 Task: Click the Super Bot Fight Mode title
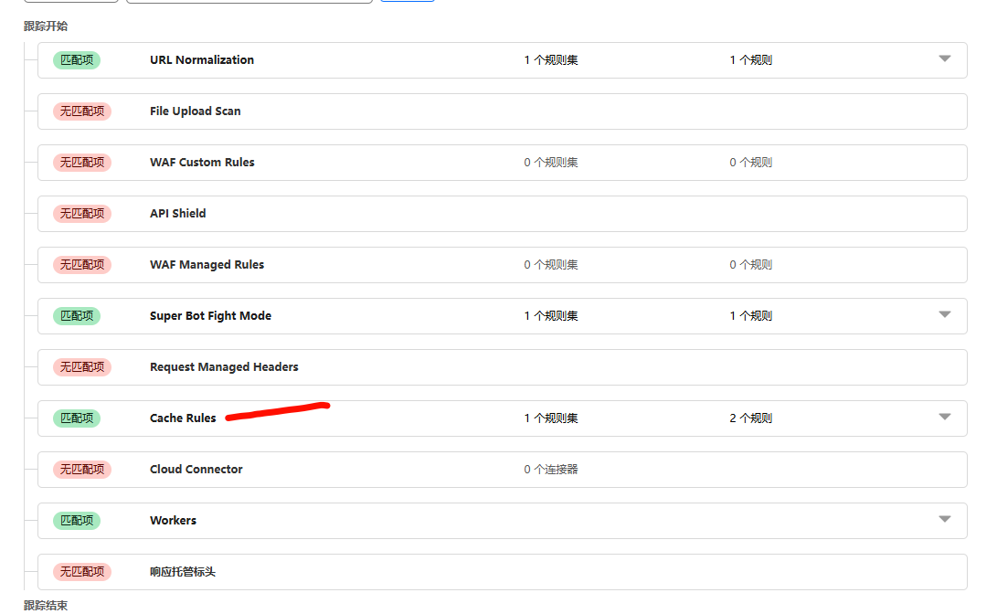point(210,316)
